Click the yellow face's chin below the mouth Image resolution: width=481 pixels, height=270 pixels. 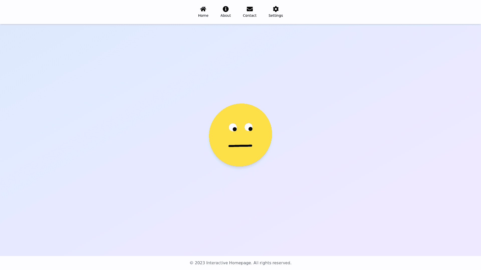coord(241,157)
